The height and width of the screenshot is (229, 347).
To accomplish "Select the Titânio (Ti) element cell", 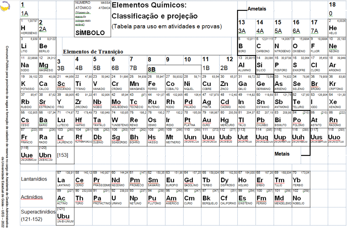I will click(x=83, y=83).
